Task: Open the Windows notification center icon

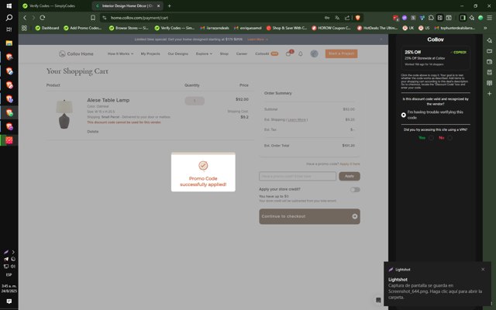Action: click(x=9, y=301)
